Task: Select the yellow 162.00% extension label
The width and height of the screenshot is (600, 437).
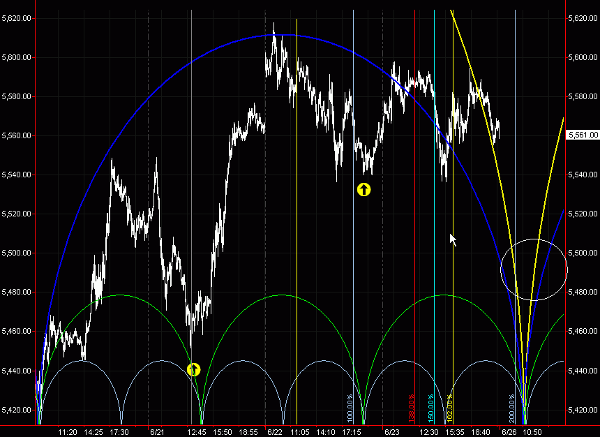Action: point(450,408)
